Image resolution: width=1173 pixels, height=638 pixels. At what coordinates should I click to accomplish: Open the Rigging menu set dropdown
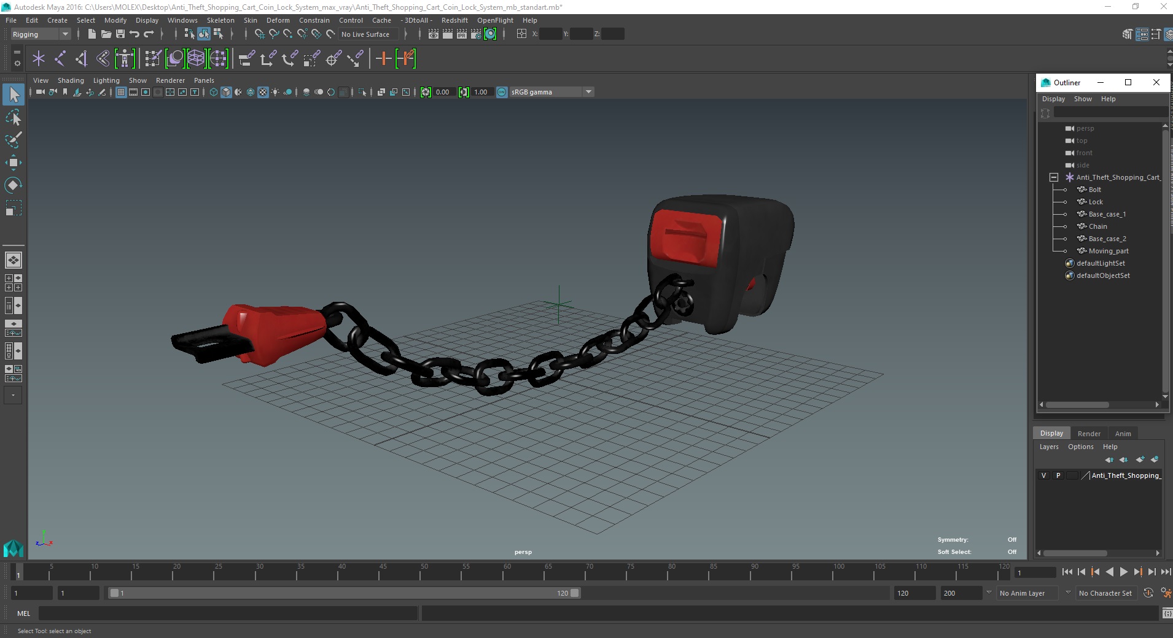tap(41, 34)
